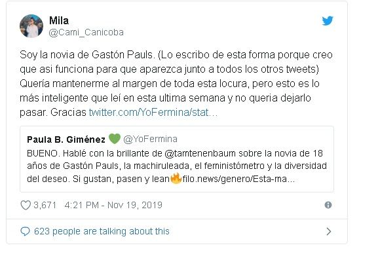Viewport: 378px width, 256px height.
Task: Open the tweet info circle icon
Action: coord(328,205)
